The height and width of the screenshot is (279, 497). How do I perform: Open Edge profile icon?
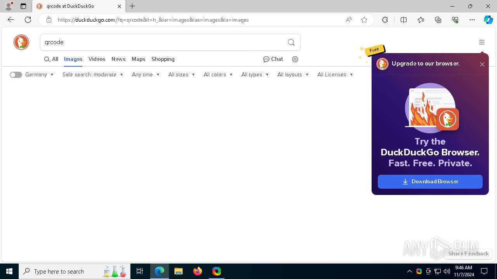click(9, 6)
